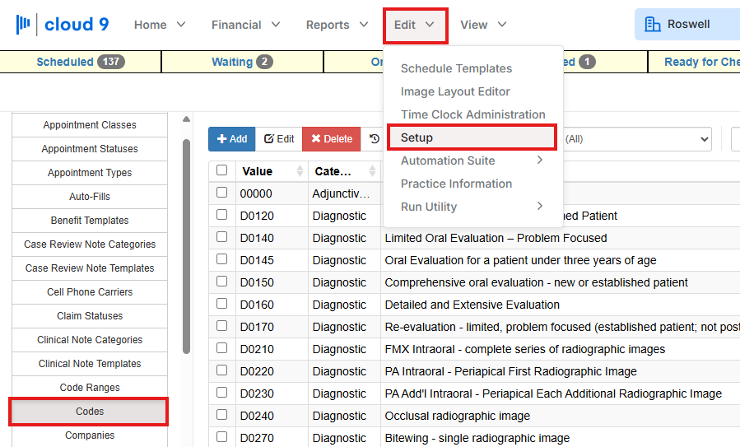This screenshot has height=447, width=740.
Task: Check the box for code D0120
Action: click(221, 214)
